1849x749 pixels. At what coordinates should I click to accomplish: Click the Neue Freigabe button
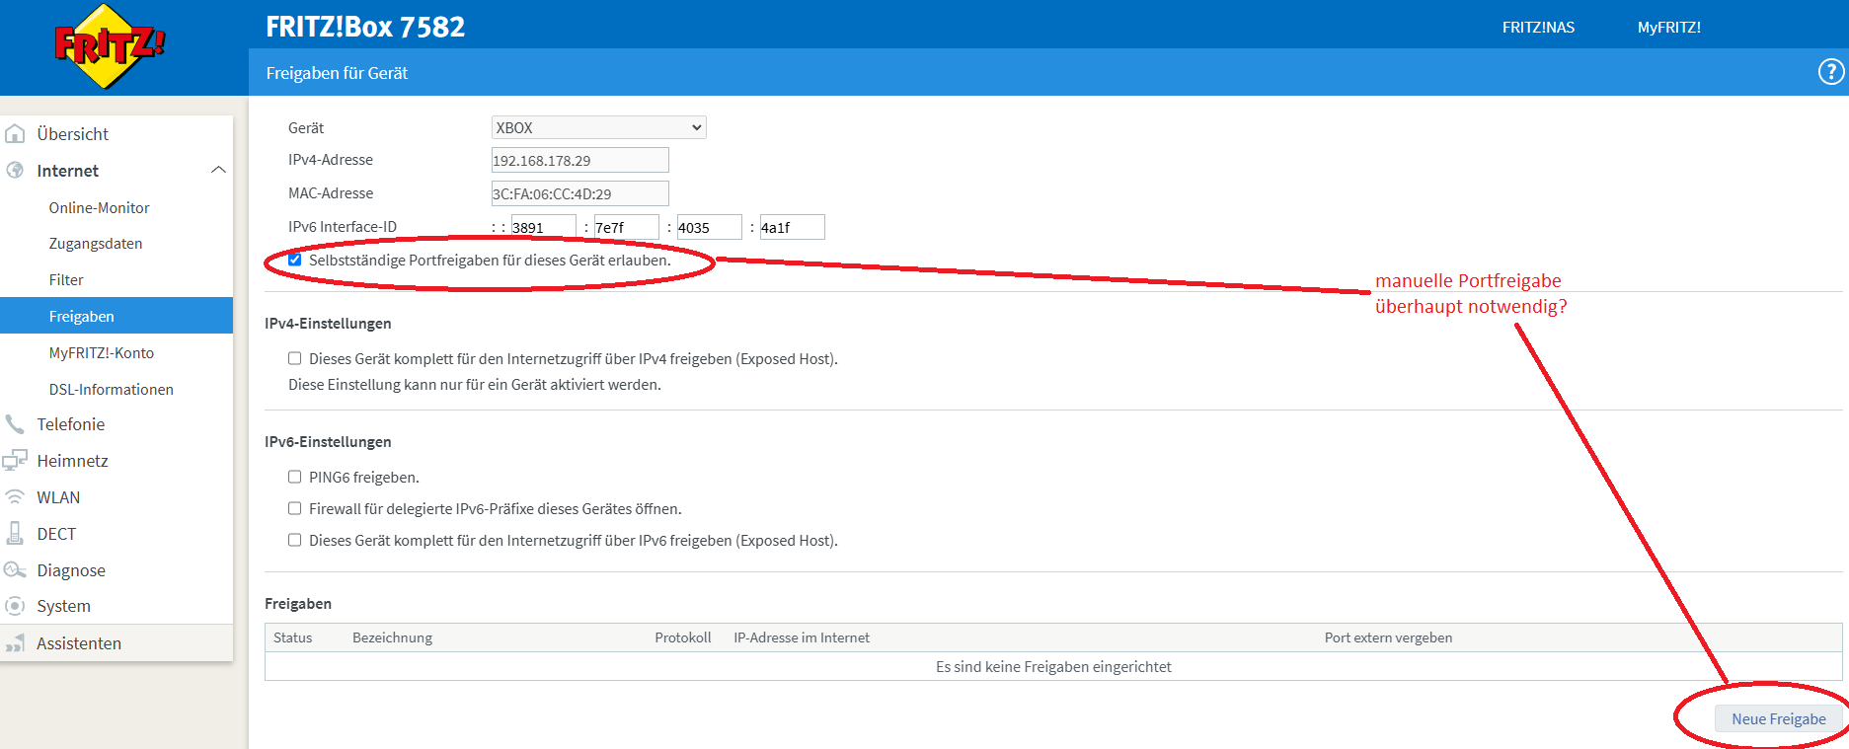tap(1778, 719)
